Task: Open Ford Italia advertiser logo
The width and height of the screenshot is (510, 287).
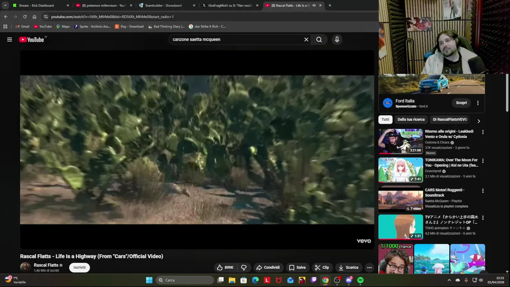Action: (388, 103)
